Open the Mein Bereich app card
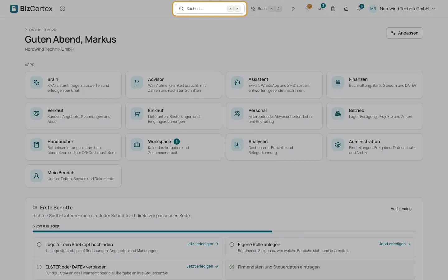This screenshot has width=448, height=280. click(73, 176)
